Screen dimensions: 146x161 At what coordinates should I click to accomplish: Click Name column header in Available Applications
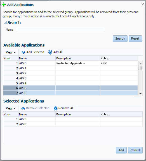(x=37, y=58)
